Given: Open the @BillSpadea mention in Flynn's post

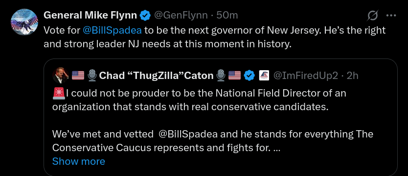Looking at the screenshot, I should pos(112,30).
